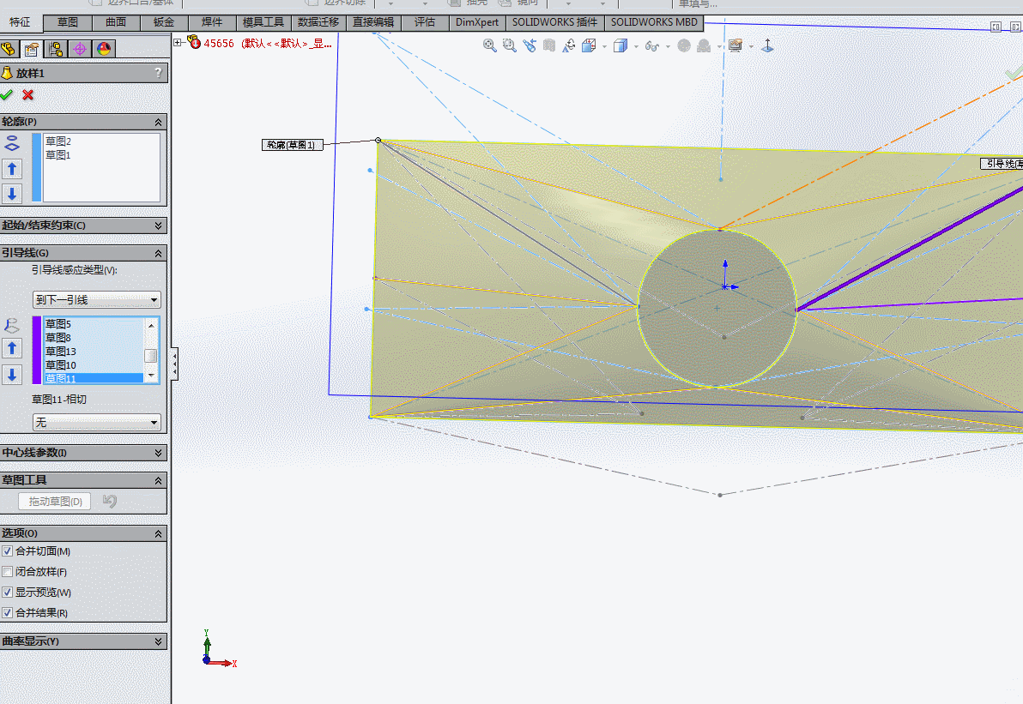Move guide curve down in 引导线 list

tap(12, 375)
